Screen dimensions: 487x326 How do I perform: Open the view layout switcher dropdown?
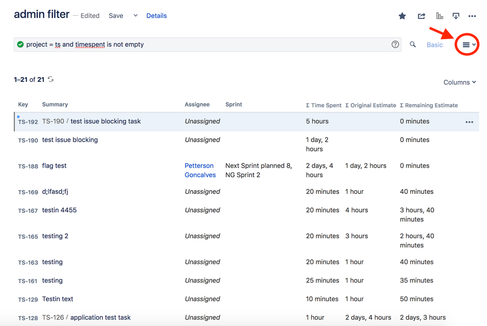[468, 45]
